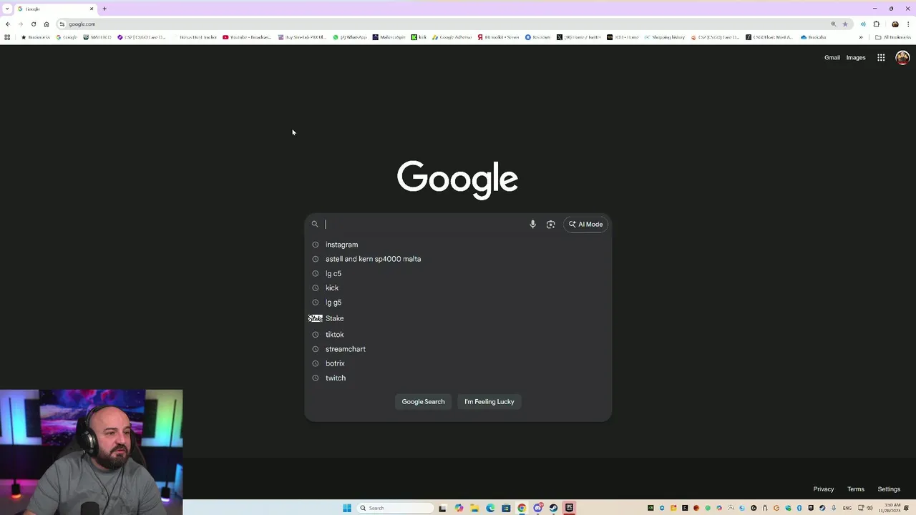Click the browser back arrow

(x=8, y=24)
